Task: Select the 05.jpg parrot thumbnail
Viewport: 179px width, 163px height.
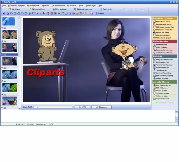Action: [10, 74]
